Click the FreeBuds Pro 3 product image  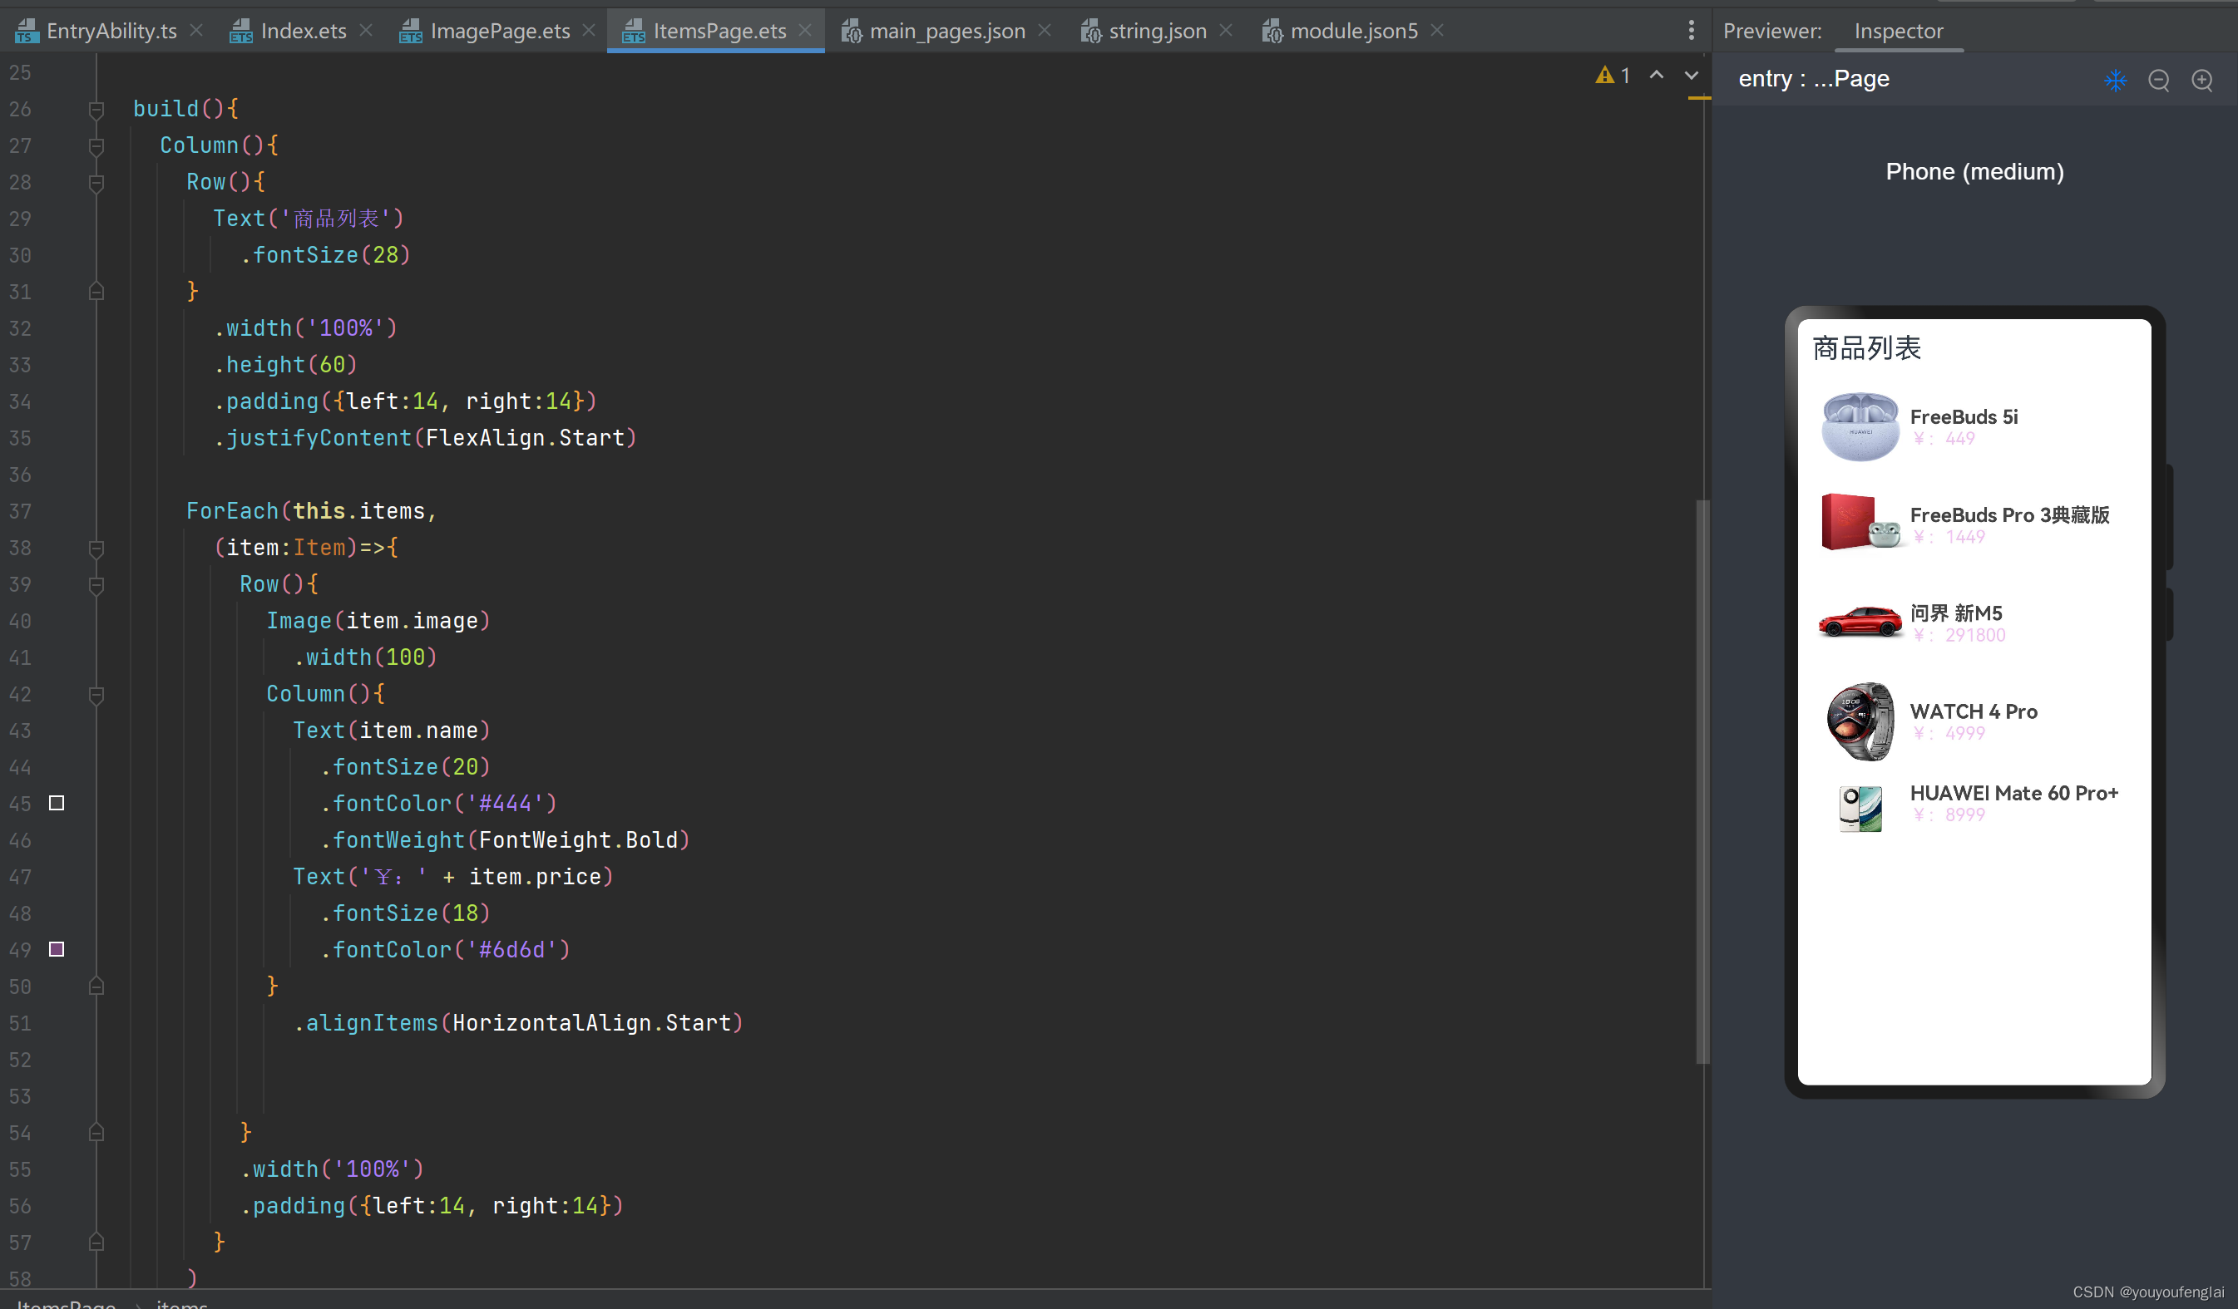click(1860, 524)
